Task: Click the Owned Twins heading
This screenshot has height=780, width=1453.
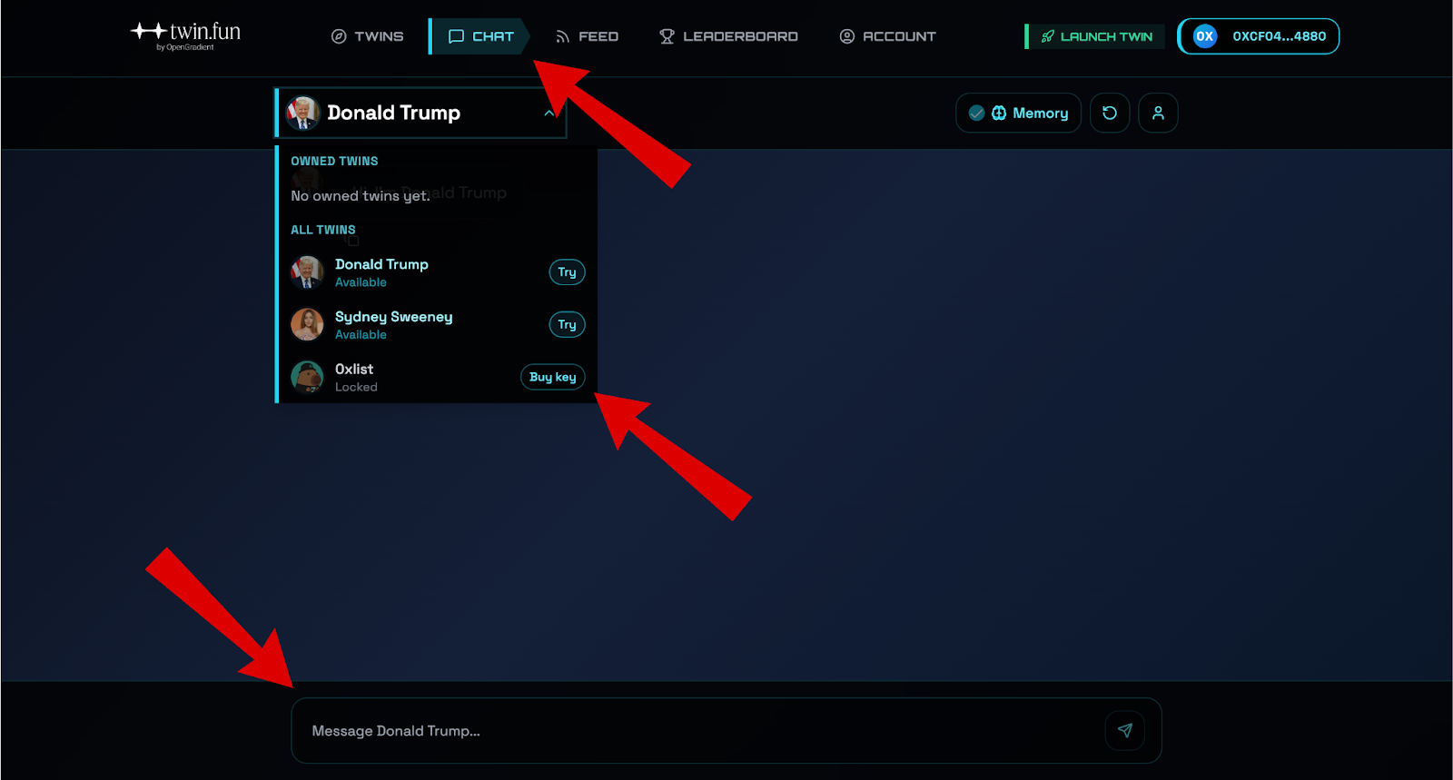Action: [x=334, y=161]
